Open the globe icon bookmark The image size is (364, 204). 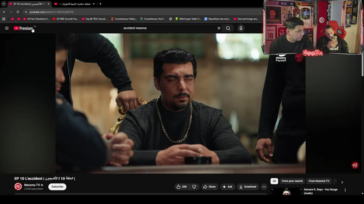pyautogui.click(x=171, y=19)
